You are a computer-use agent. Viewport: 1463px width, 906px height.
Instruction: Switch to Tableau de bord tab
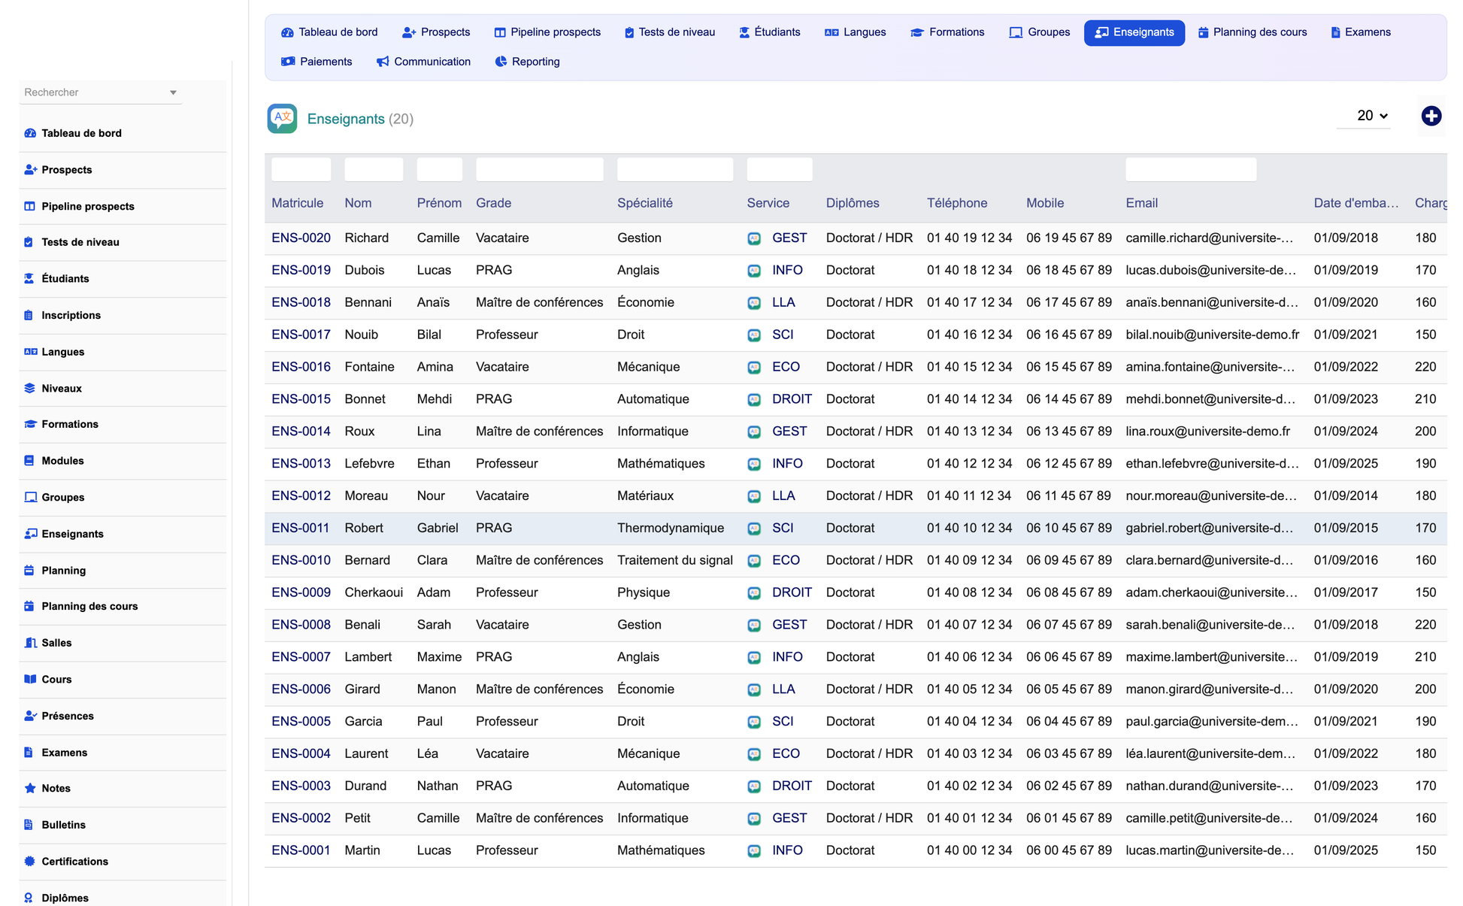tap(329, 32)
